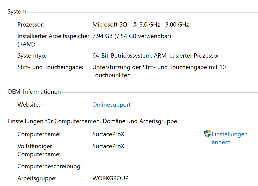This screenshot has width=258, height=186.
Task: Select the 64-Bit-Betriebssystem system type value
Action: [x=156, y=56]
